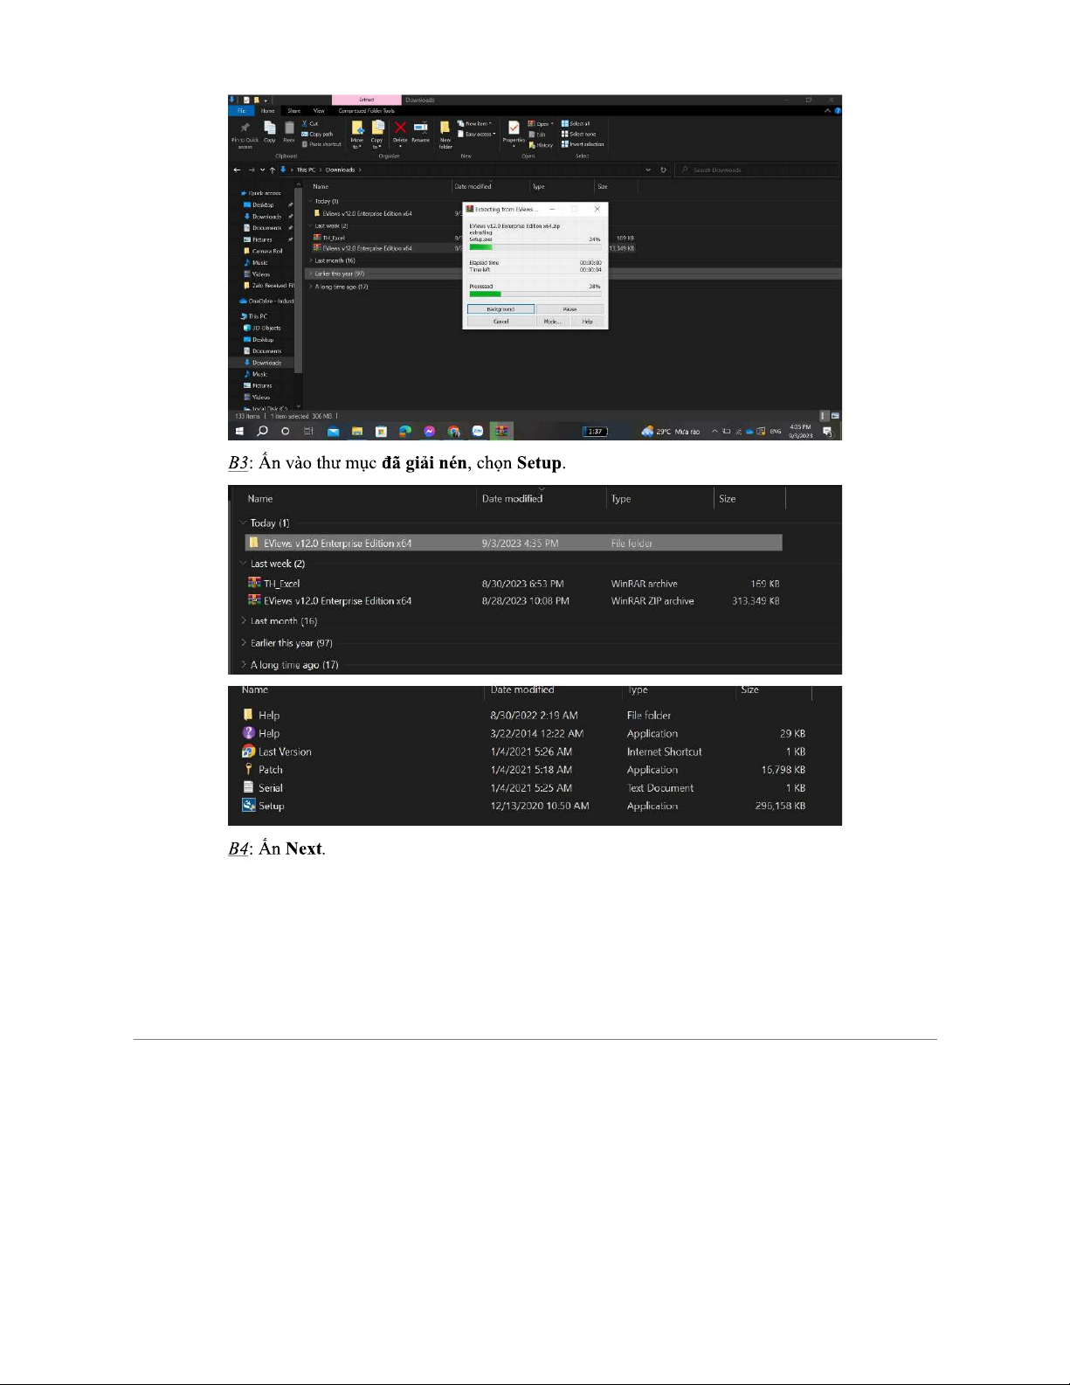Click the Delete icon in the ribbon

pos(400,130)
